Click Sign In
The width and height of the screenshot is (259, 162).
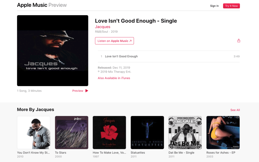(x=214, y=6)
